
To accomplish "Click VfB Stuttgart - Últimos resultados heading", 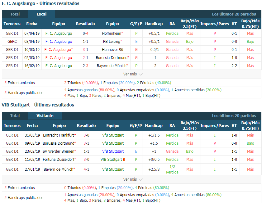I will click(x=38, y=105).
